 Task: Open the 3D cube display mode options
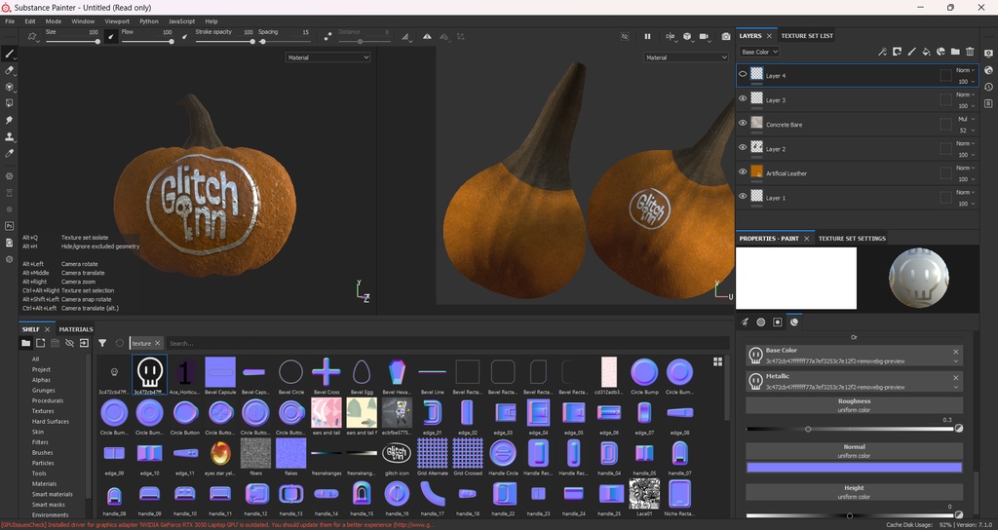(687, 36)
